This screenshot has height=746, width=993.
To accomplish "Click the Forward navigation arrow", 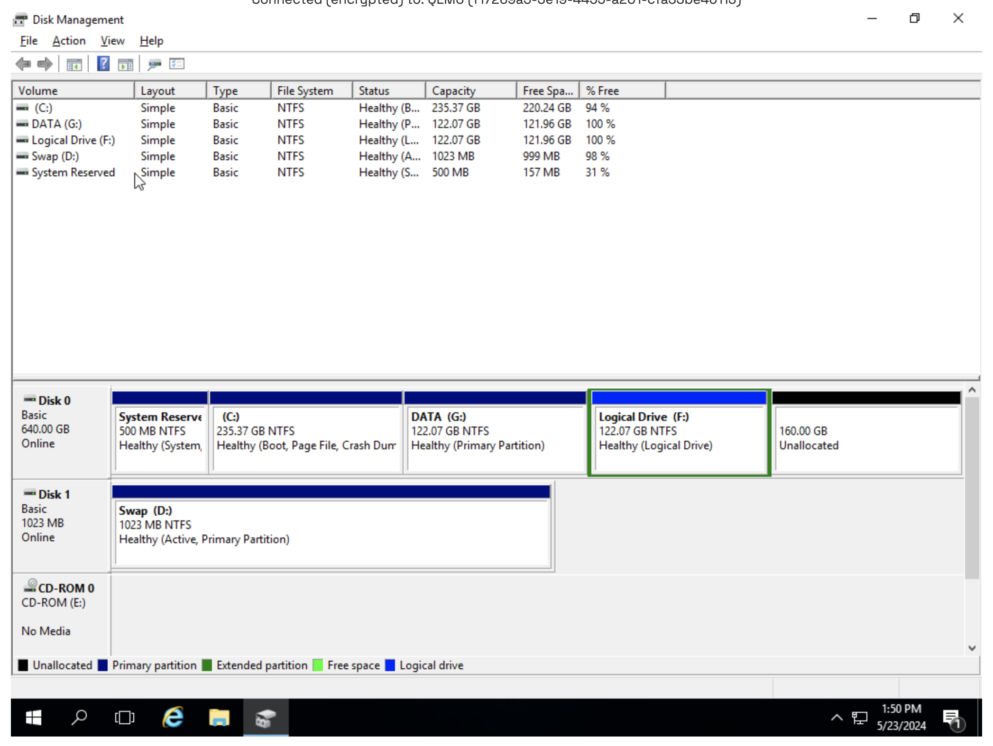I will point(45,64).
